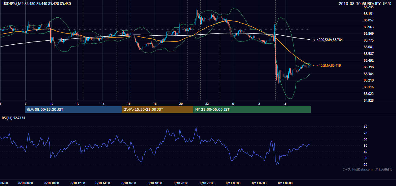Viewport: 396px width, 186px height.
Task: Click the bottom time label 8/11 00:00
Action: [233, 183]
